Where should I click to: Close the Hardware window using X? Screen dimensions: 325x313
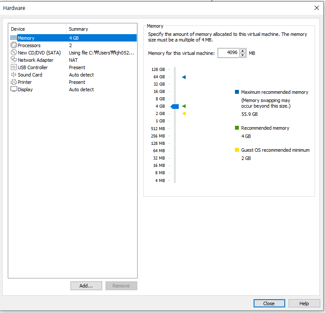pos(316,8)
